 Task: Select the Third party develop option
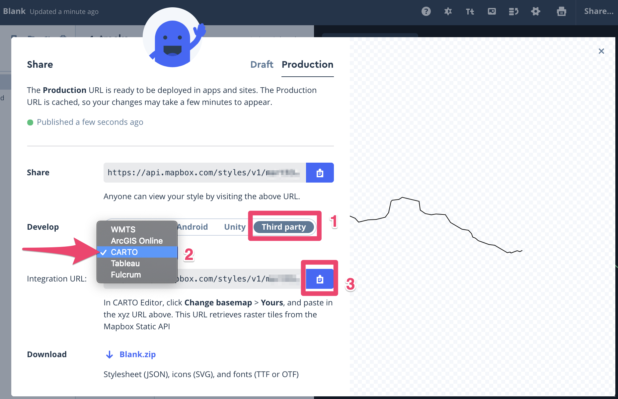tap(284, 227)
